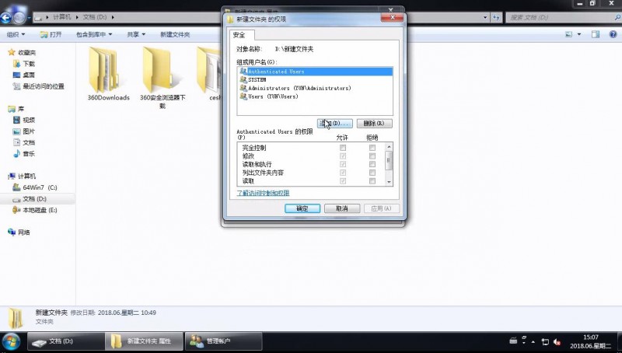Toggle 完全控制 allow checkbox
622x353 pixels.
[343, 148]
